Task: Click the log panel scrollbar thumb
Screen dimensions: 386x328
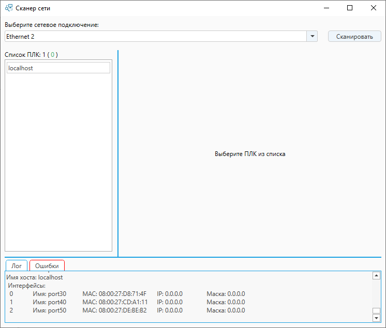Action: [x=376, y=311]
